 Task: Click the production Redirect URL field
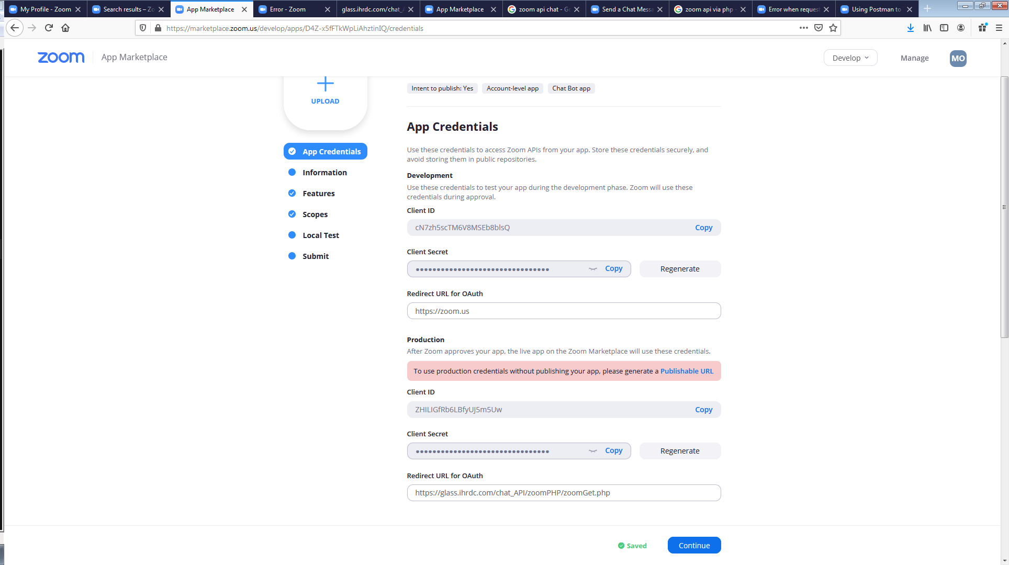click(563, 493)
